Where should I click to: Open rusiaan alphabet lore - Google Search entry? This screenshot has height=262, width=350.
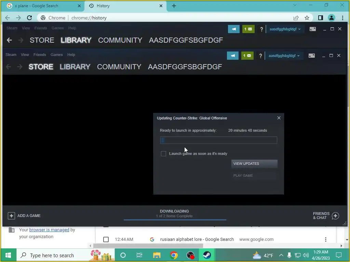[197, 239]
